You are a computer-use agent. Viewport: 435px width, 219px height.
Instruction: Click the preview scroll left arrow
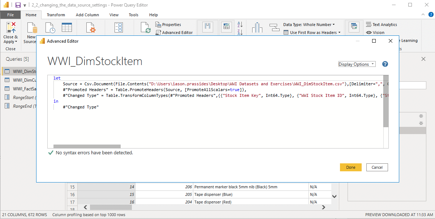[x=85, y=207]
